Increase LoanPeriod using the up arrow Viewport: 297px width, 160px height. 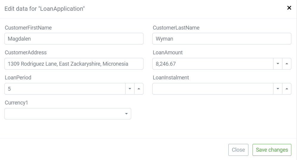coord(139,89)
